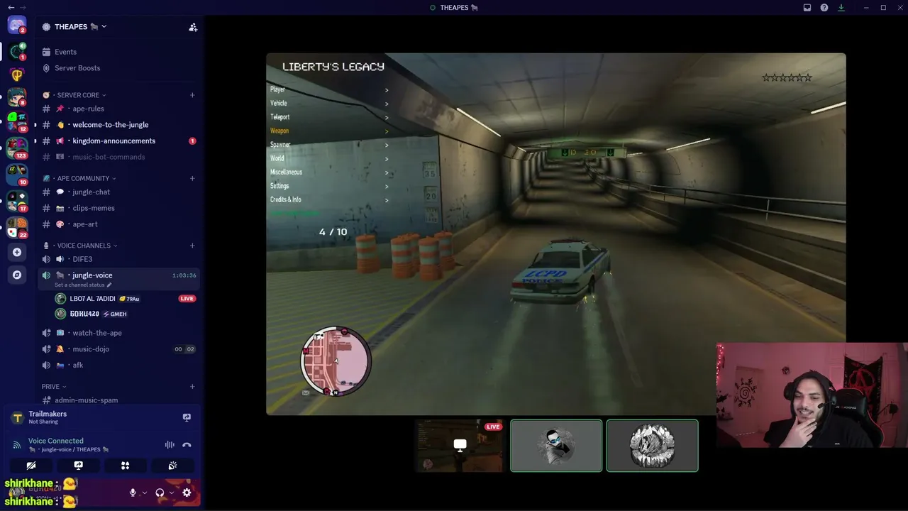Select the silver-haired avatar participant tile
Image resolution: width=908 pixels, height=511 pixels.
point(652,446)
